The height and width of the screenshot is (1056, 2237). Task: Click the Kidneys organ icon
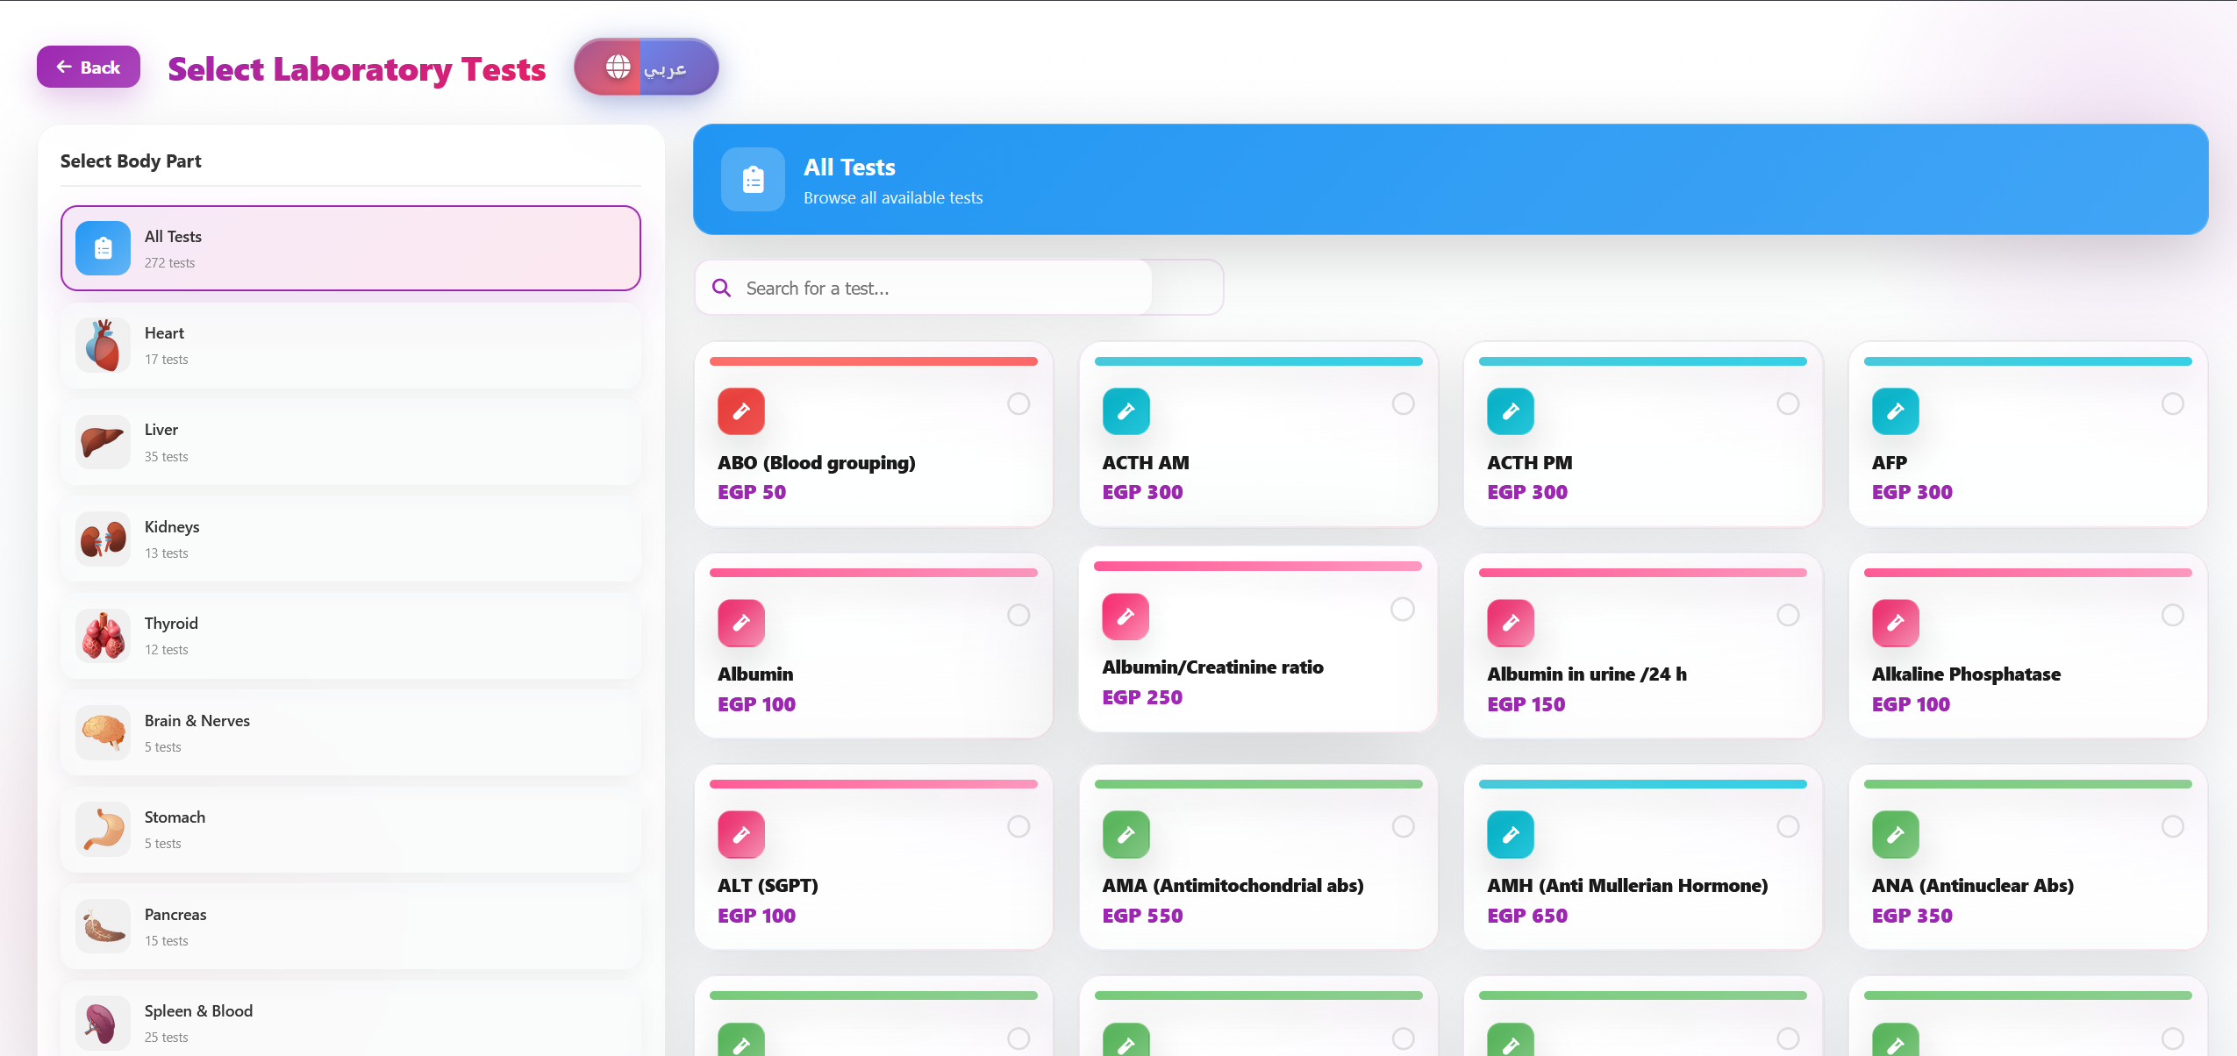tap(103, 539)
